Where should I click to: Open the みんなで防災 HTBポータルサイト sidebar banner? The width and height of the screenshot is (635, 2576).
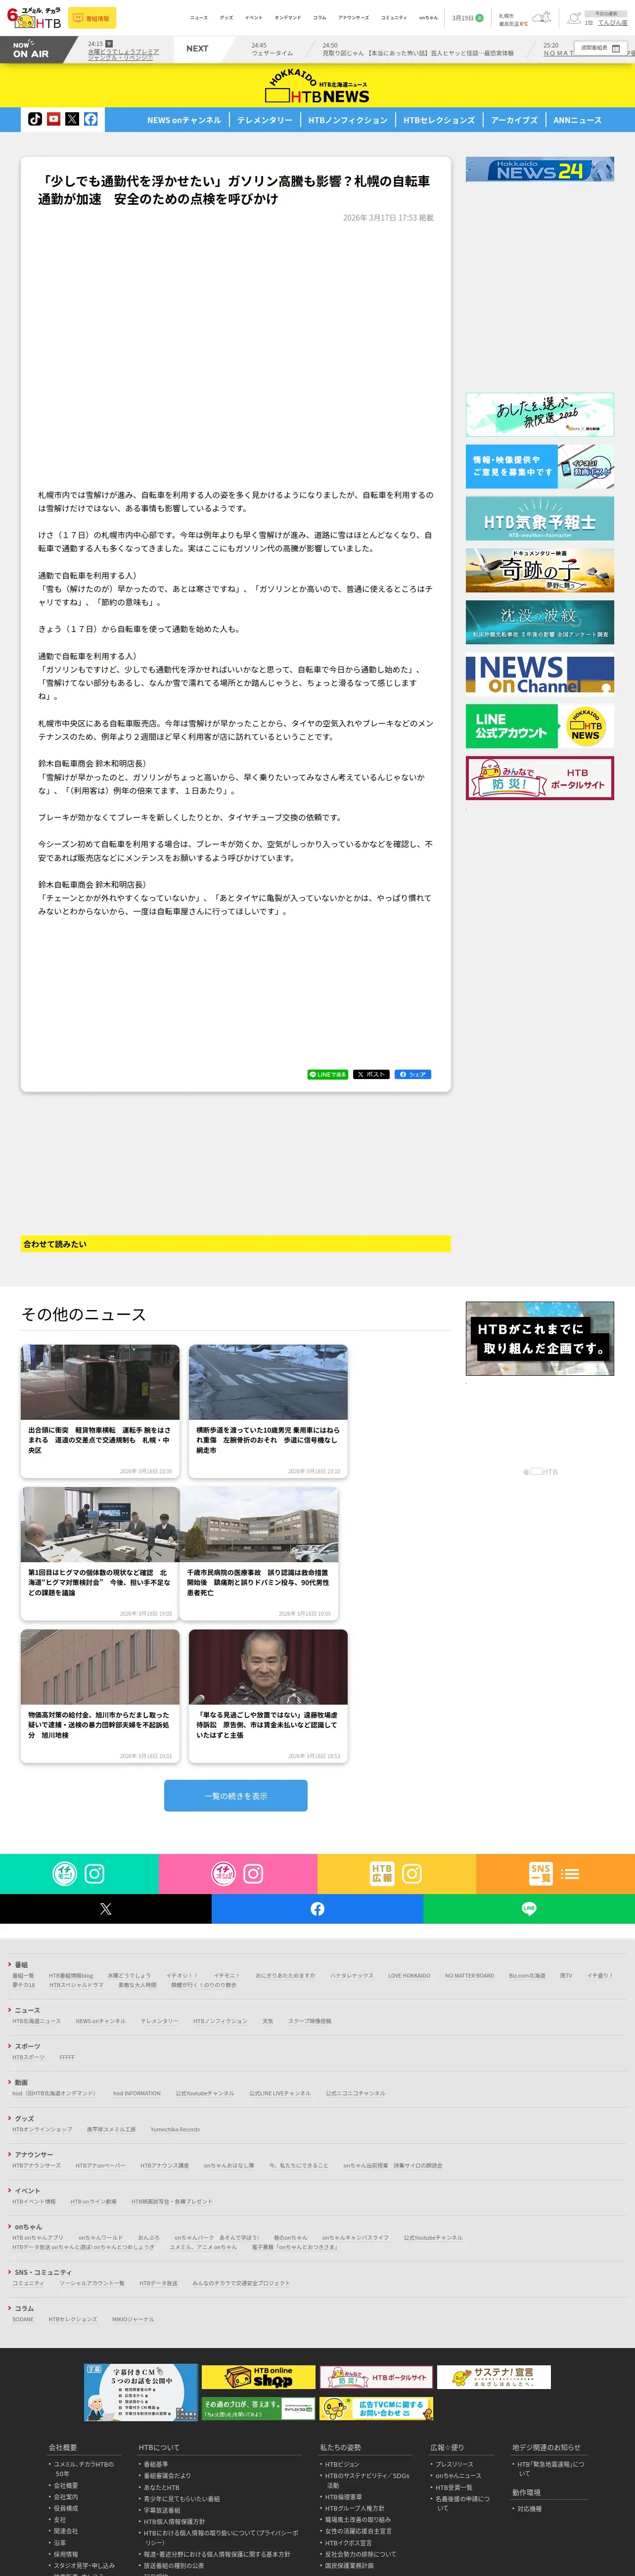pos(539,778)
